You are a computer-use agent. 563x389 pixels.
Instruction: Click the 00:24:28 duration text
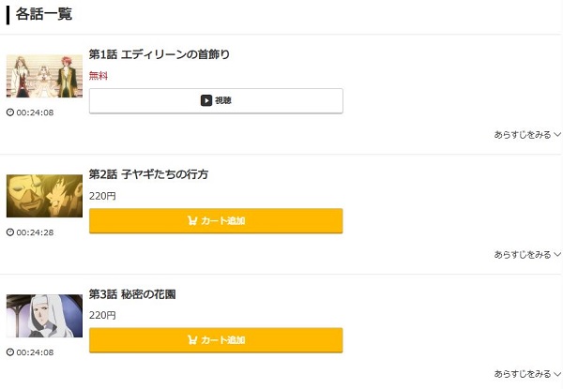(35, 232)
